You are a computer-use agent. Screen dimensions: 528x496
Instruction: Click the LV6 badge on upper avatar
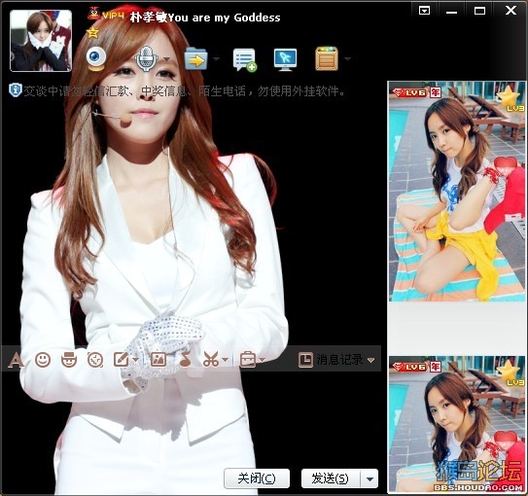click(410, 92)
